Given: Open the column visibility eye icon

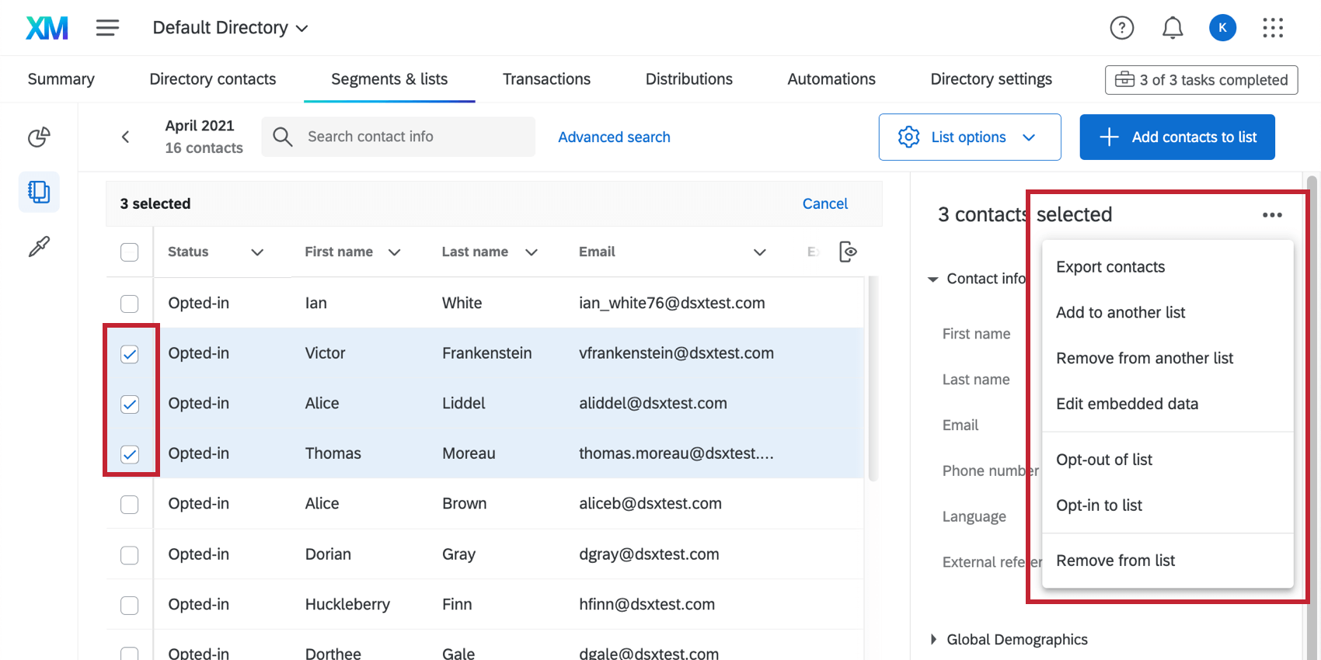Looking at the screenshot, I should coord(848,252).
